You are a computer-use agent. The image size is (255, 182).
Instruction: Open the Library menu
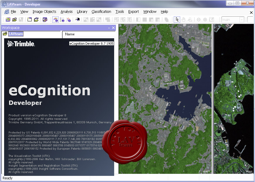82,12
